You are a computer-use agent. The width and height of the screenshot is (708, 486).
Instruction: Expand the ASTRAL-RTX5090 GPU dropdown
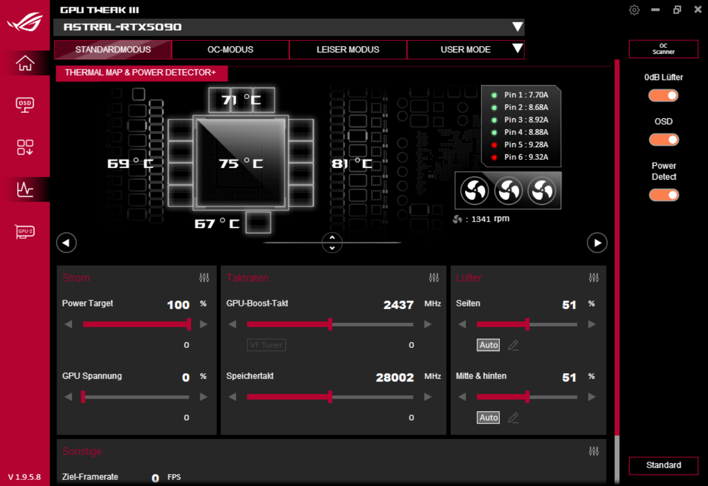pos(517,27)
